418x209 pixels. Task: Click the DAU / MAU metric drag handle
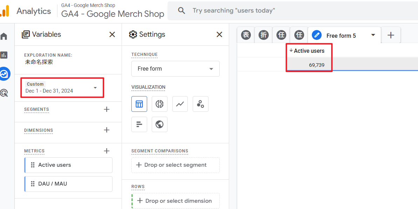click(x=33, y=184)
